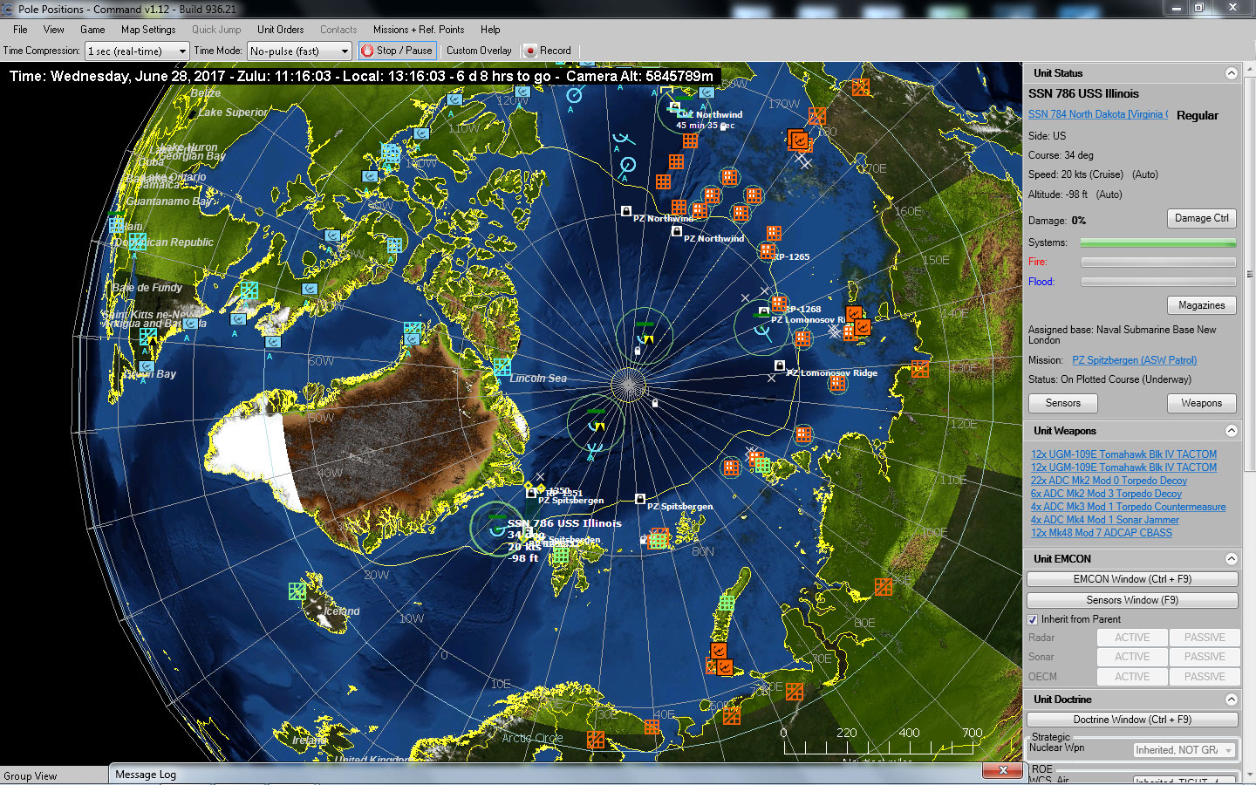This screenshot has height=785, width=1256.
Task: Select the green friendly unit icon near Iceland
Action: (297, 593)
